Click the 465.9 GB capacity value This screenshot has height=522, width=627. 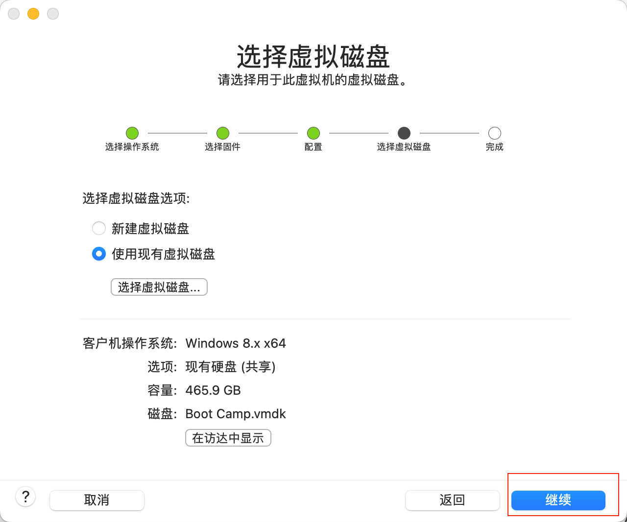(213, 390)
